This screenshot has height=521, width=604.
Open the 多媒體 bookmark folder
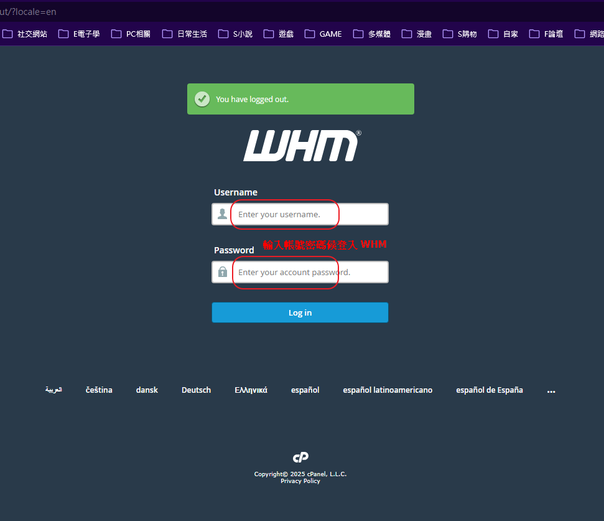tap(372, 34)
